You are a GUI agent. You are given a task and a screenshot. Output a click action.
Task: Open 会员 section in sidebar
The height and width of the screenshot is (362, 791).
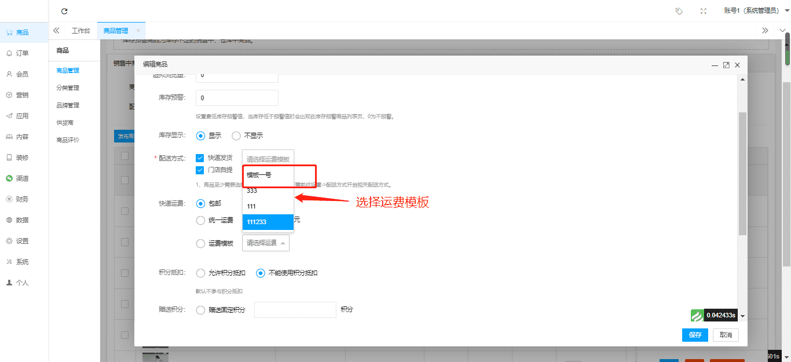pos(22,74)
